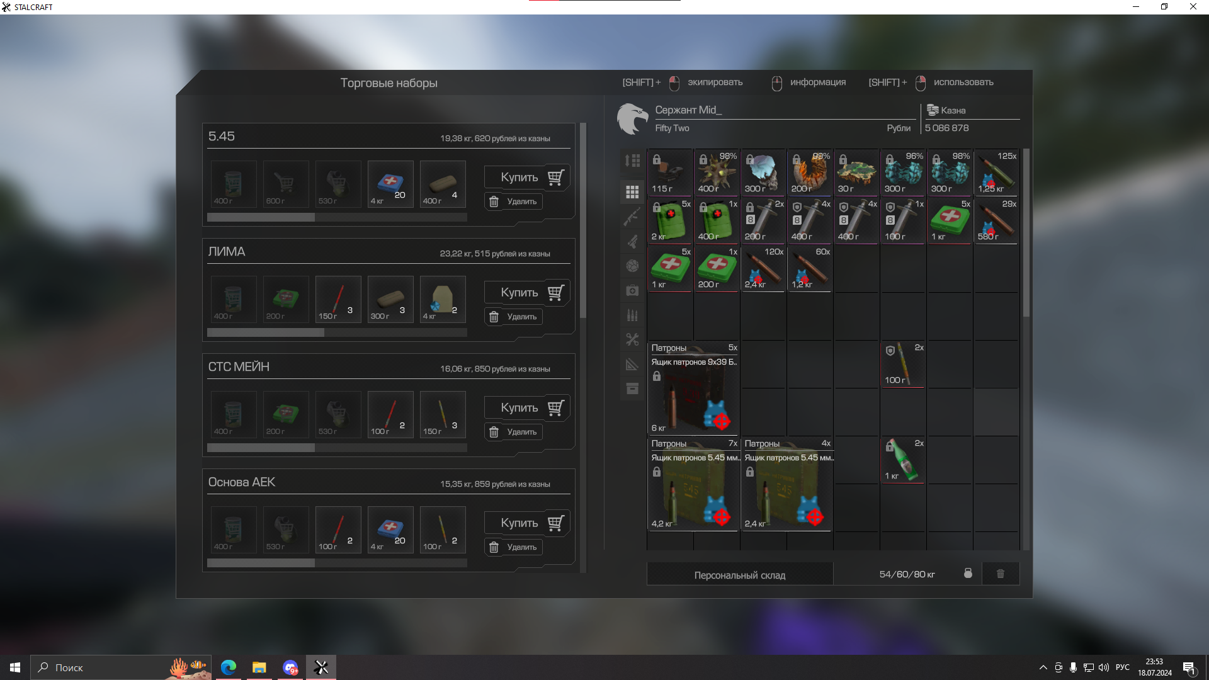Select the spiky artifact at 98% 400 г
This screenshot has height=680, width=1209.
coord(717,172)
